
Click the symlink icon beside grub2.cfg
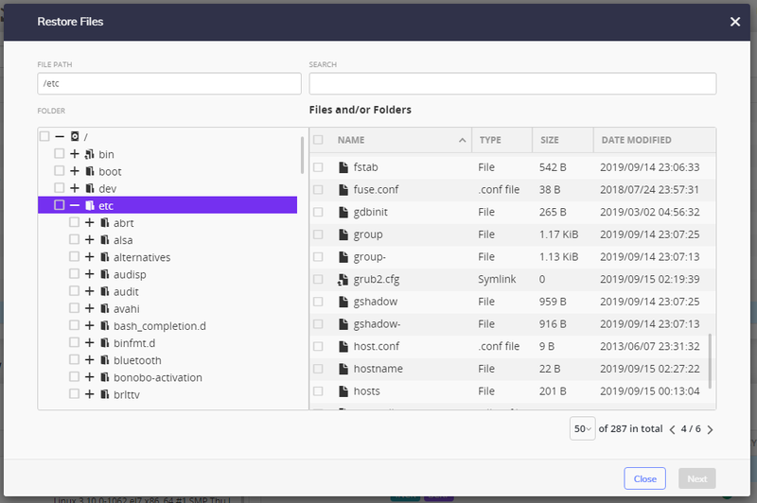point(343,279)
